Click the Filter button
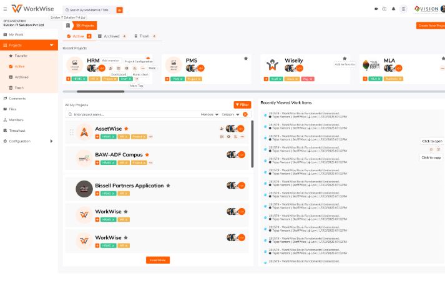 pyautogui.click(x=242, y=105)
